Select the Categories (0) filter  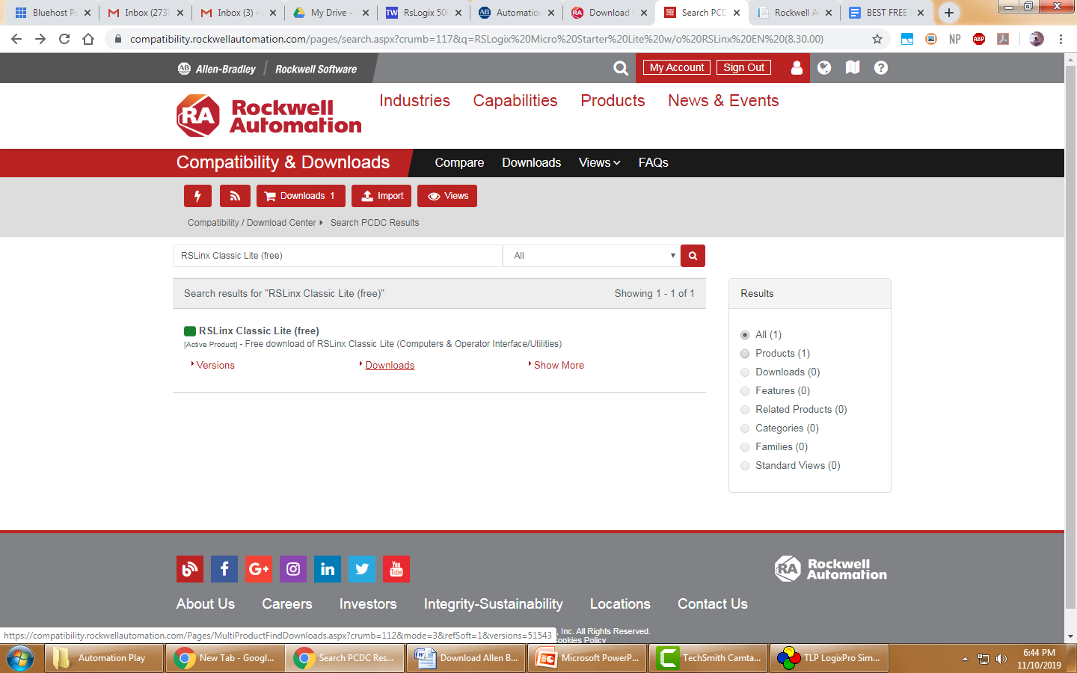(745, 428)
